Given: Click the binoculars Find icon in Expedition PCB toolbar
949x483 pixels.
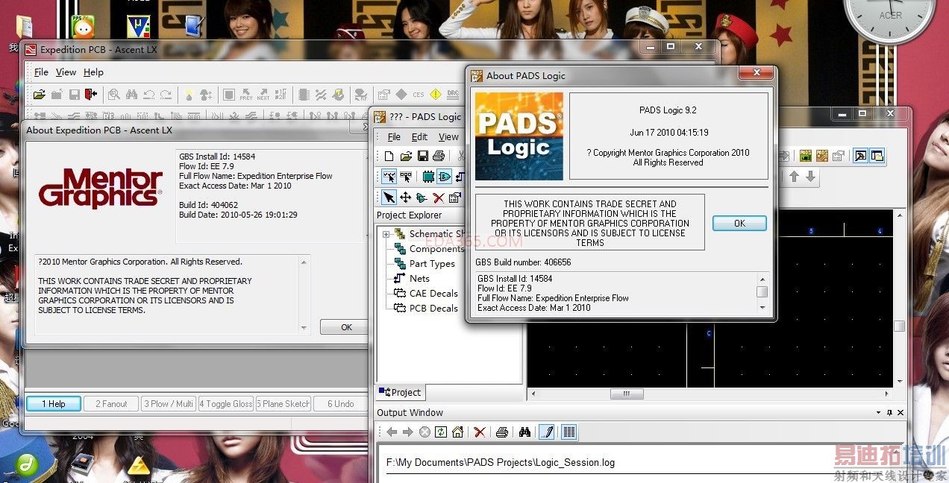Looking at the screenshot, I should [131, 95].
